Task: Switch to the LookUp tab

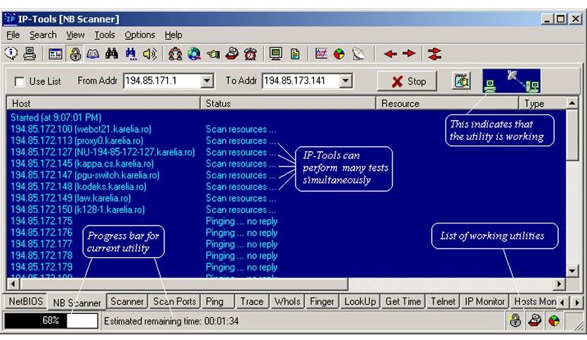Action: (x=360, y=301)
